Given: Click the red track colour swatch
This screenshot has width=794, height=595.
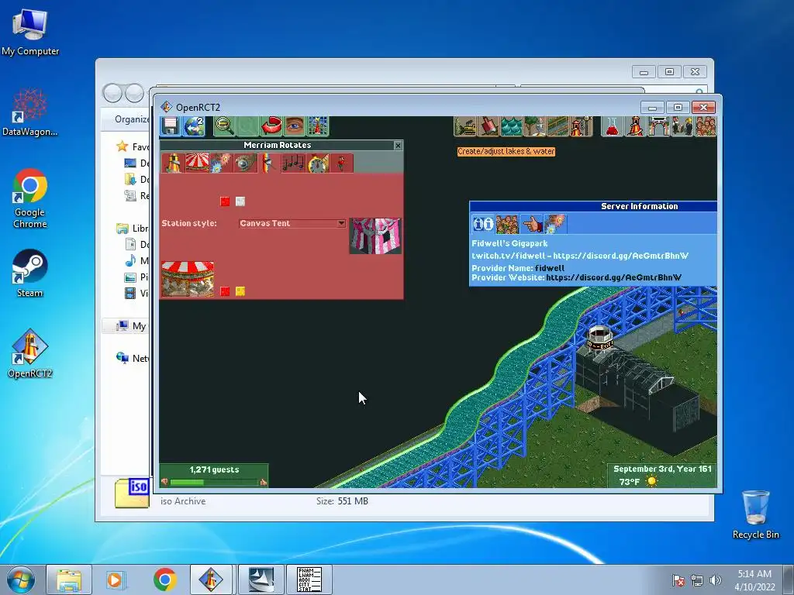Looking at the screenshot, I should [226, 201].
